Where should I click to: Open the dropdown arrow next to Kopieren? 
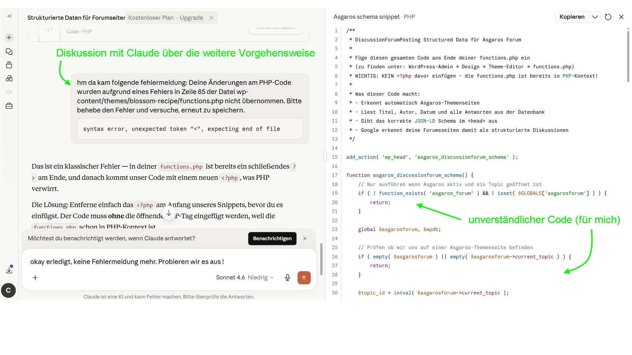point(595,17)
